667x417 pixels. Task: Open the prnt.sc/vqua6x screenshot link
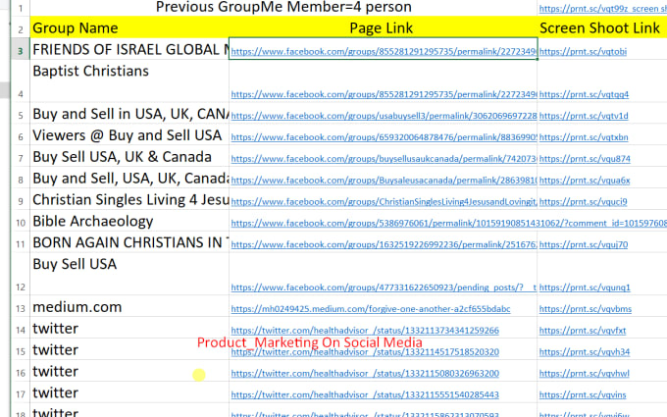[585, 180]
